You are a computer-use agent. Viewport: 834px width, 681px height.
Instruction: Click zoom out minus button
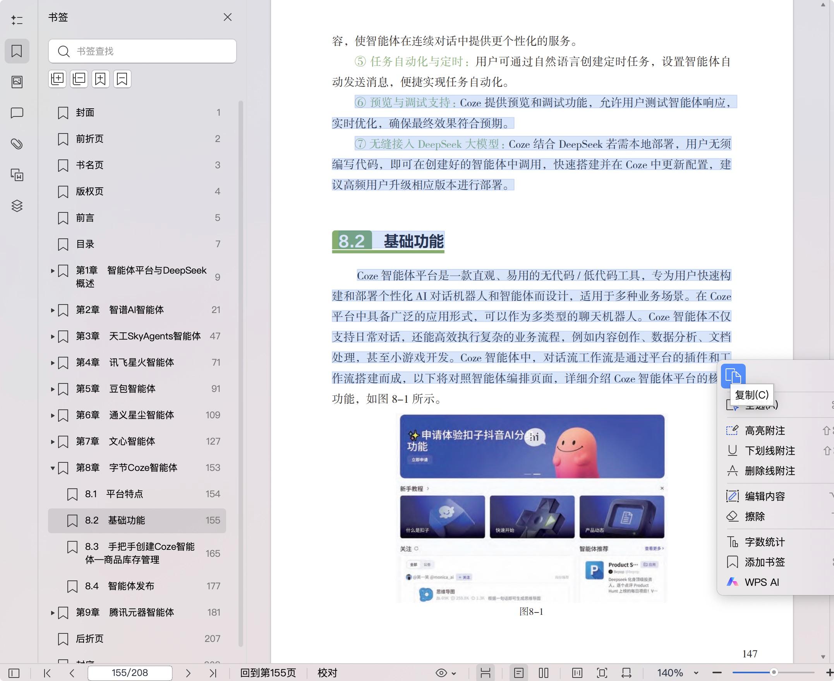(717, 673)
